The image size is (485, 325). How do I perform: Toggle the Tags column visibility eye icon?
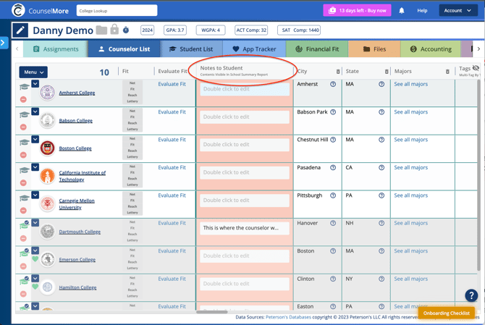476,68
